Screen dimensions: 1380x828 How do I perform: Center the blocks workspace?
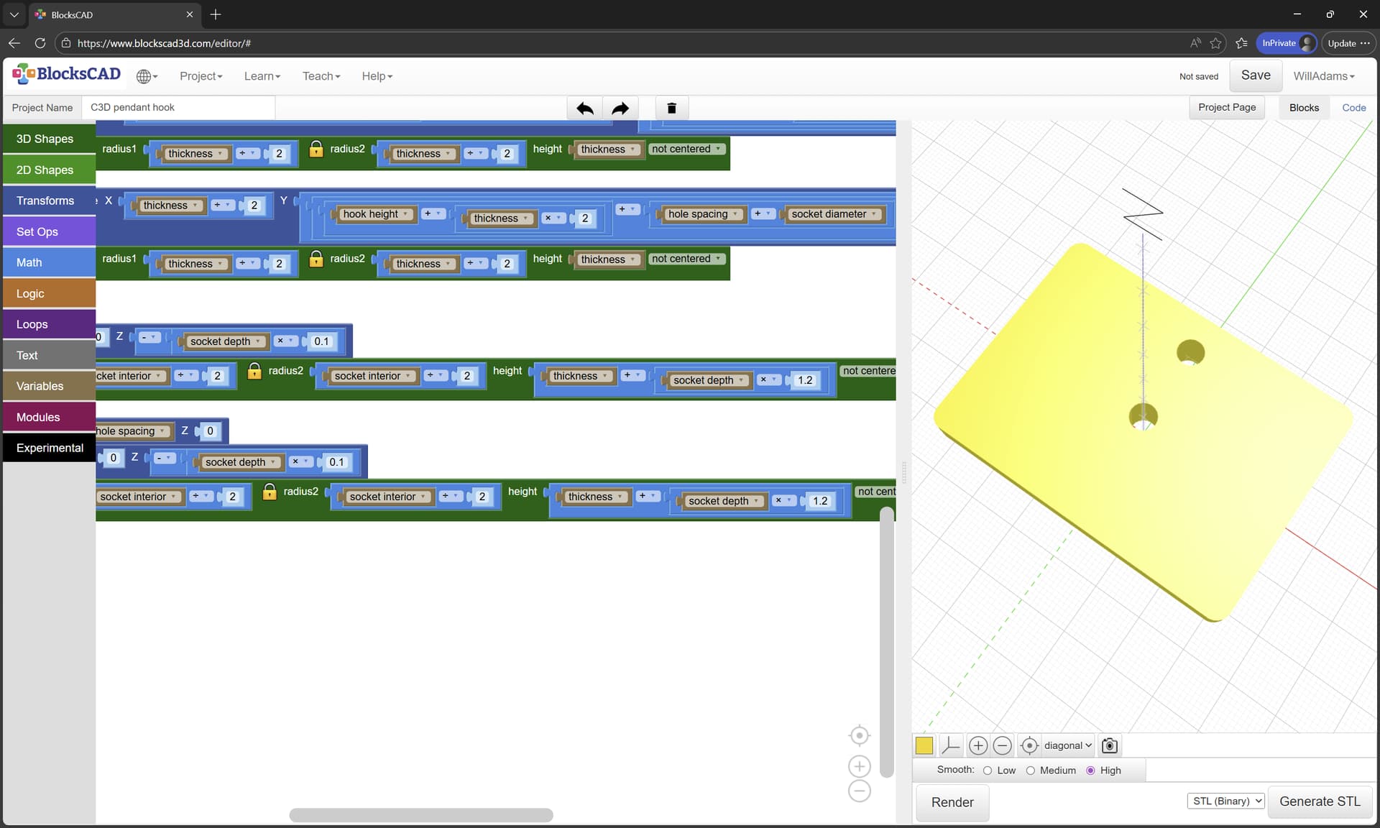click(859, 735)
